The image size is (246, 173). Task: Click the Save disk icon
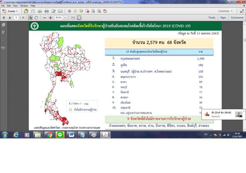point(33,11)
